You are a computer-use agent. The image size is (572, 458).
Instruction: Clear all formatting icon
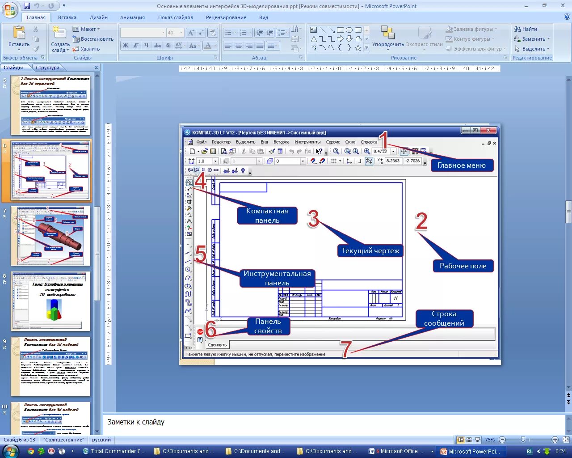pos(213,33)
